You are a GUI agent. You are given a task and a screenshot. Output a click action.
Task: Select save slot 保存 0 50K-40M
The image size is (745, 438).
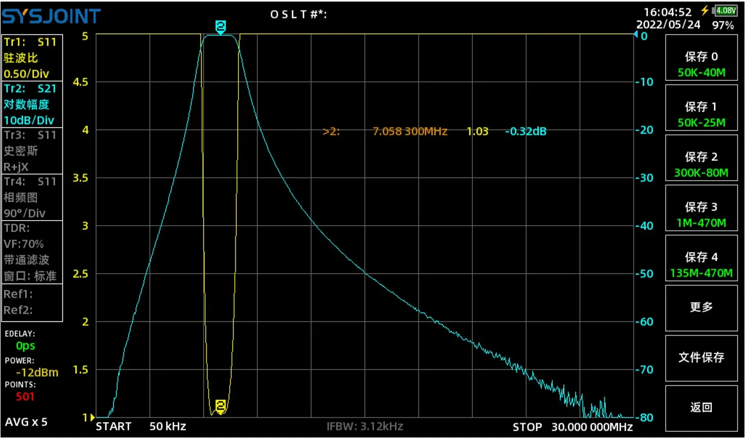click(701, 58)
